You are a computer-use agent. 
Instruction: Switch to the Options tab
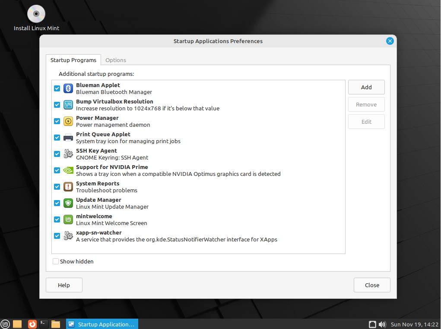(x=116, y=60)
